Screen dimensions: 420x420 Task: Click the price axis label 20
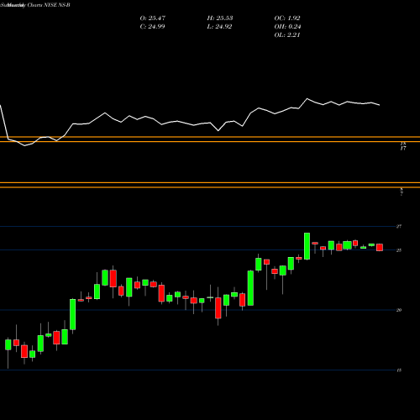(x=399, y=310)
